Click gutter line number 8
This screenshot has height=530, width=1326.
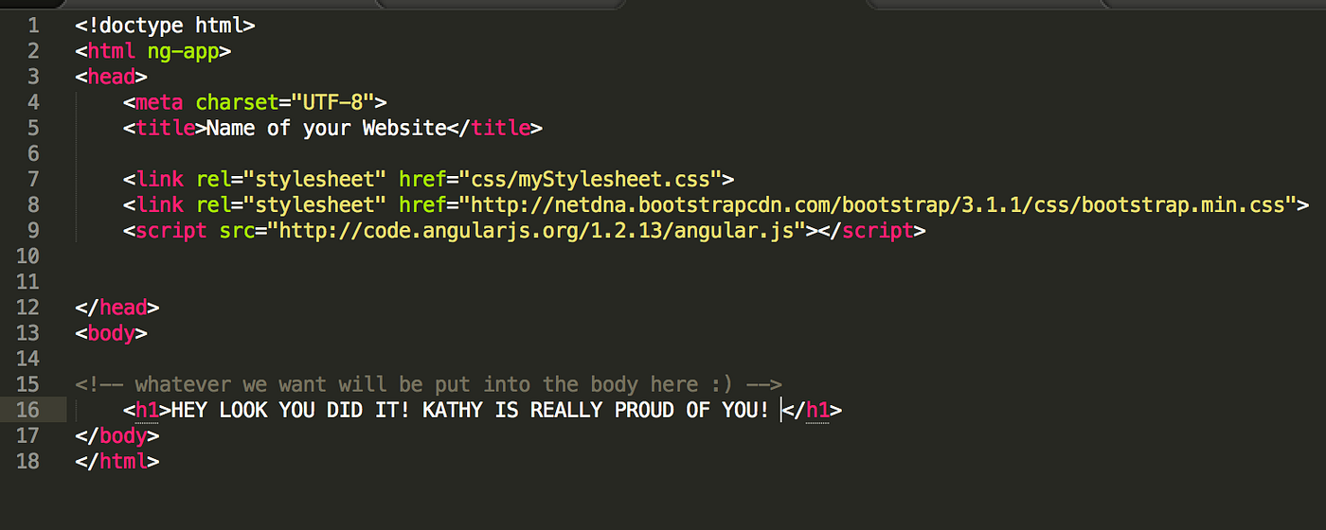(x=34, y=204)
